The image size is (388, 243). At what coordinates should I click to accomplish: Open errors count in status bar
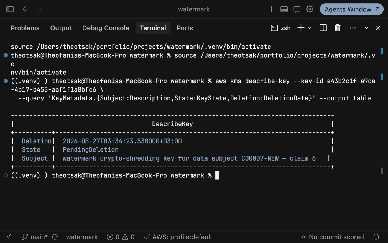[113, 237]
